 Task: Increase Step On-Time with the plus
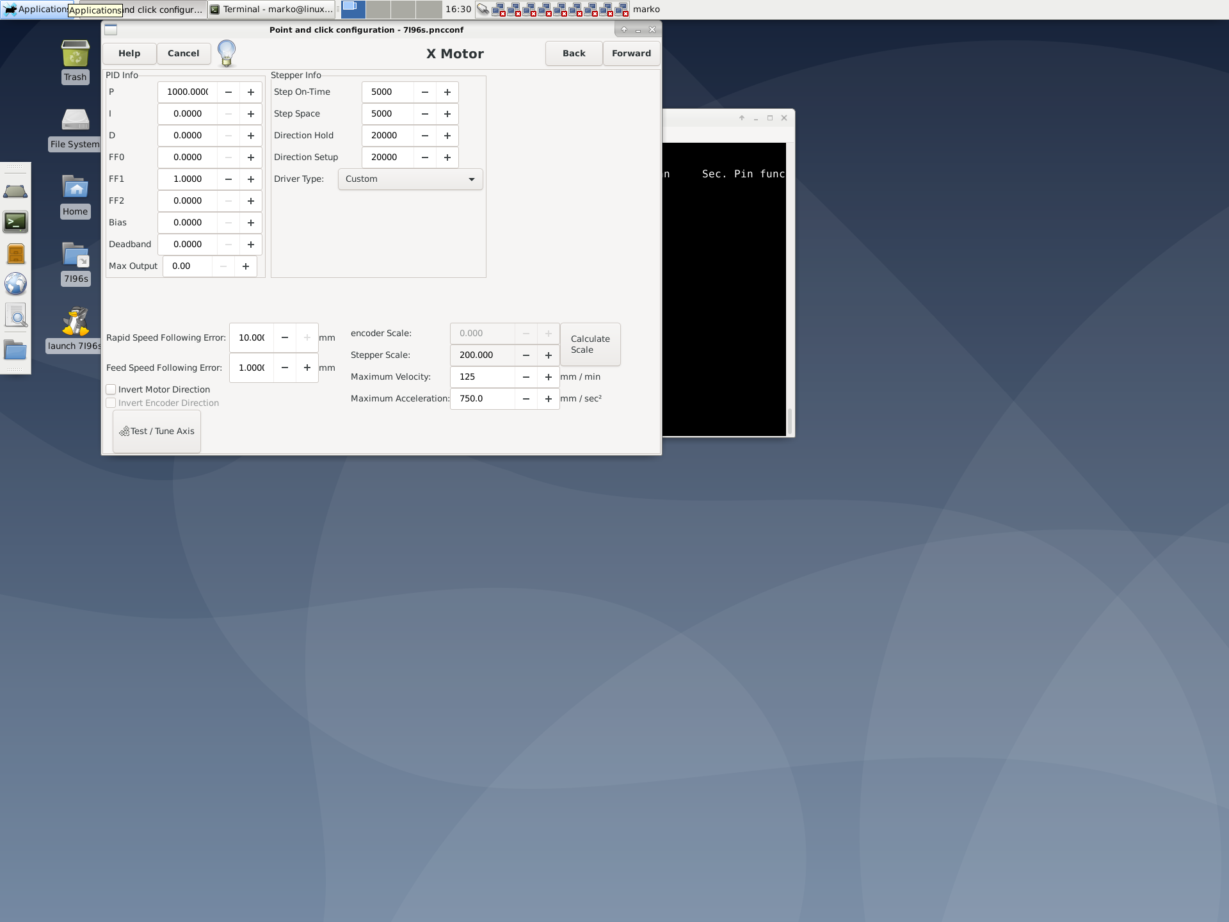point(447,92)
